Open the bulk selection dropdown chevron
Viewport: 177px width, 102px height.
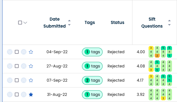[25, 23]
